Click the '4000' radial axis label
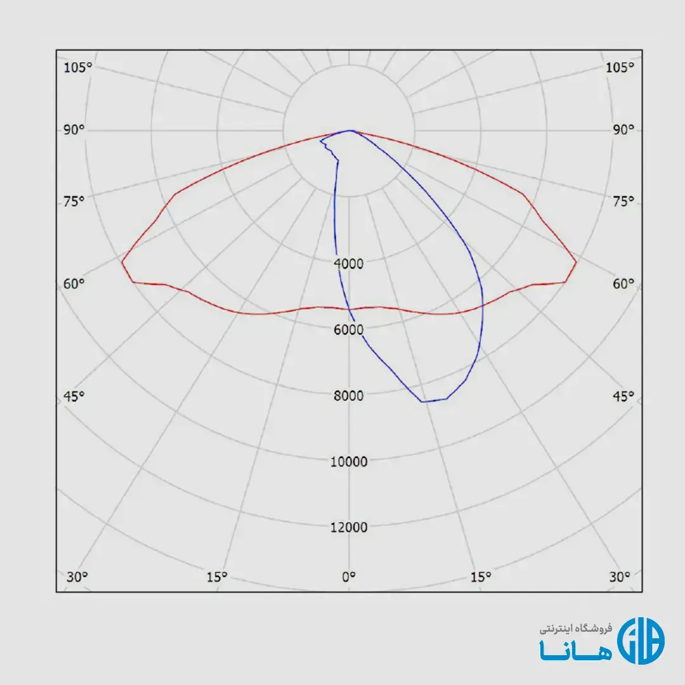Viewport: 685px width, 685px height. point(349,264)
